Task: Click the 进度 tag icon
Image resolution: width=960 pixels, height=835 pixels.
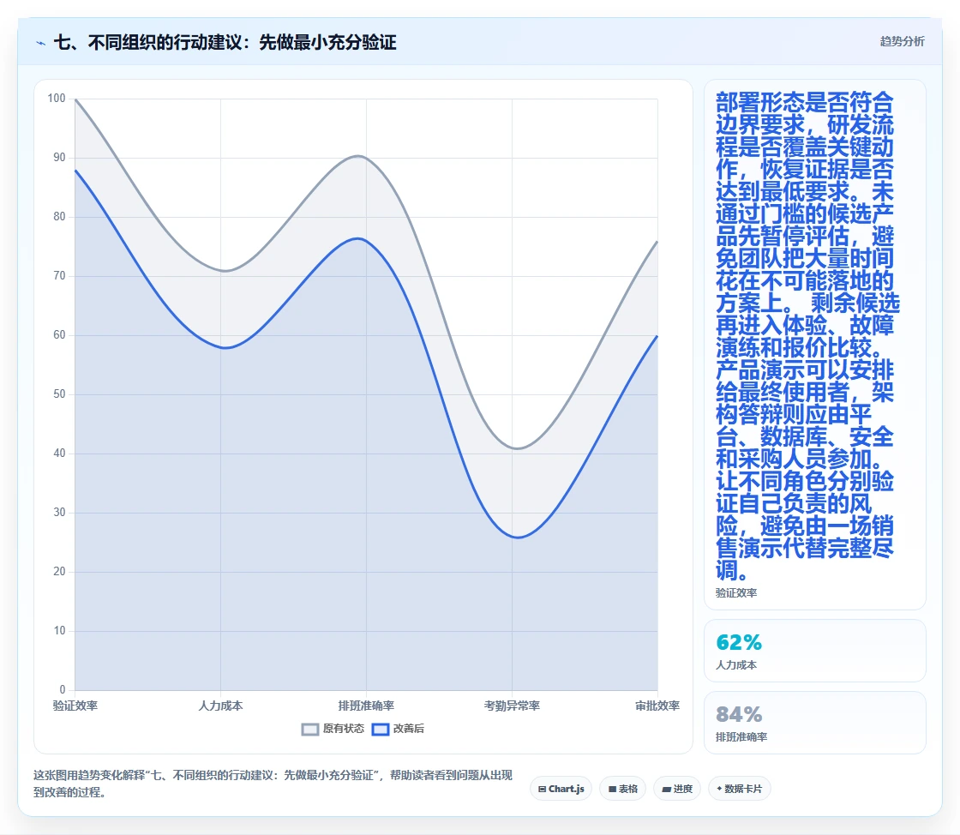Action: point(667,789)
